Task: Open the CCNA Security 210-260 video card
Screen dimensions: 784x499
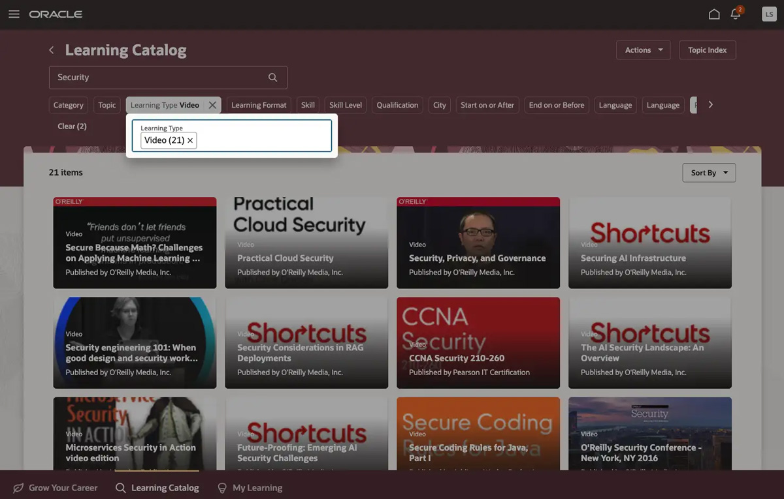Action: [x=478, y=343]
